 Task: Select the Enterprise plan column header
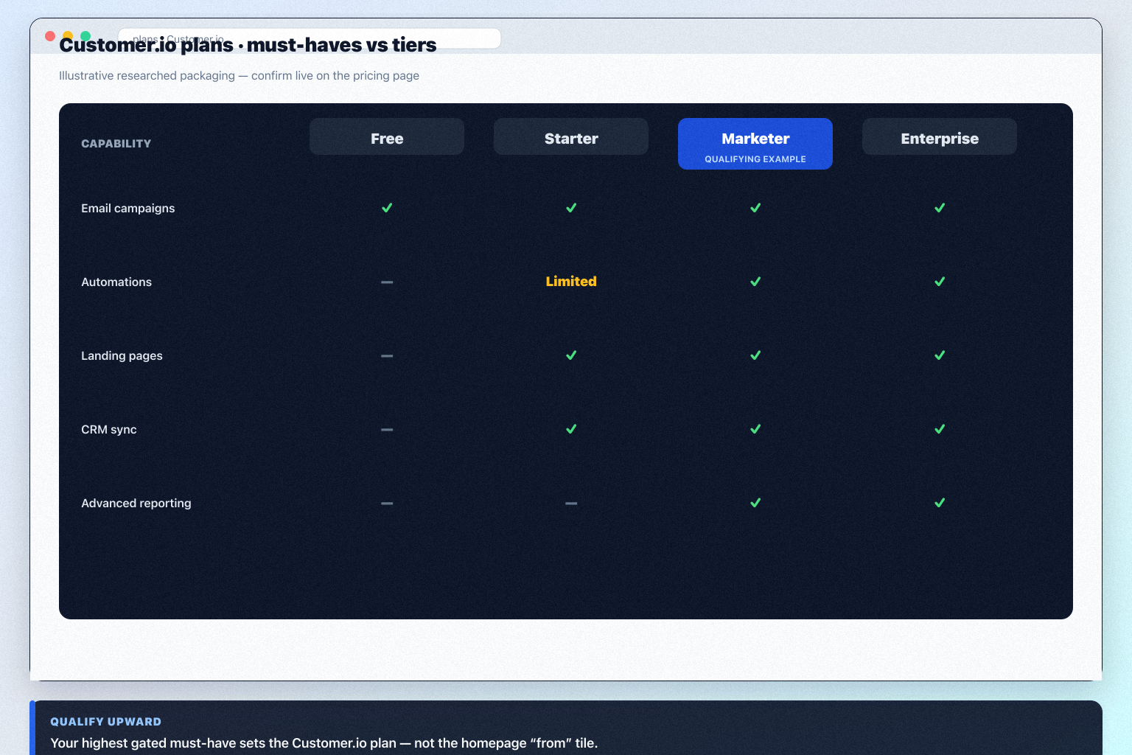(940, 136)
